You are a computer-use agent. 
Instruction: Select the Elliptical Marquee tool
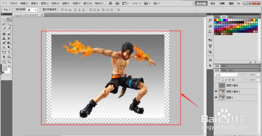coord(4,20)
